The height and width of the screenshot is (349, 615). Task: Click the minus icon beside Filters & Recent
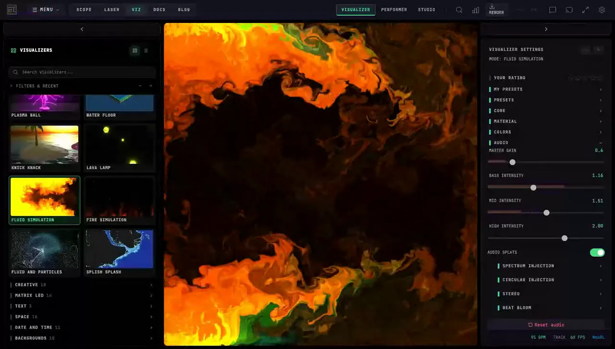[140, 86]
